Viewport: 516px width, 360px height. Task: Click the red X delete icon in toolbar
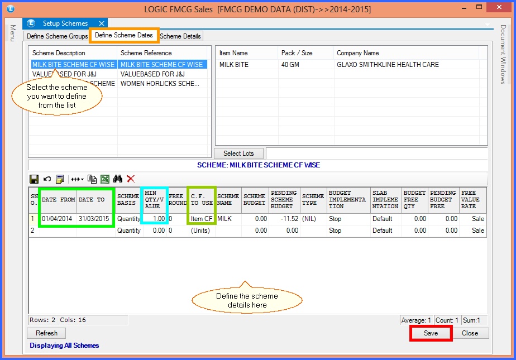click(131, 179)
